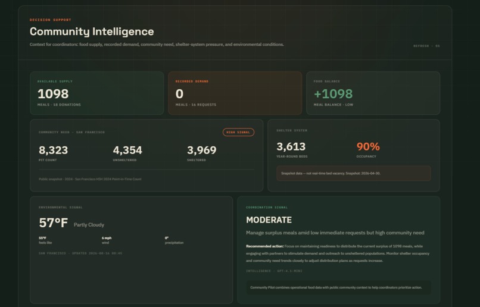This screenshot has height=307, width=480.
Task: Click the 'SHELTER SYSTEM' label
Action: [292, 130]
